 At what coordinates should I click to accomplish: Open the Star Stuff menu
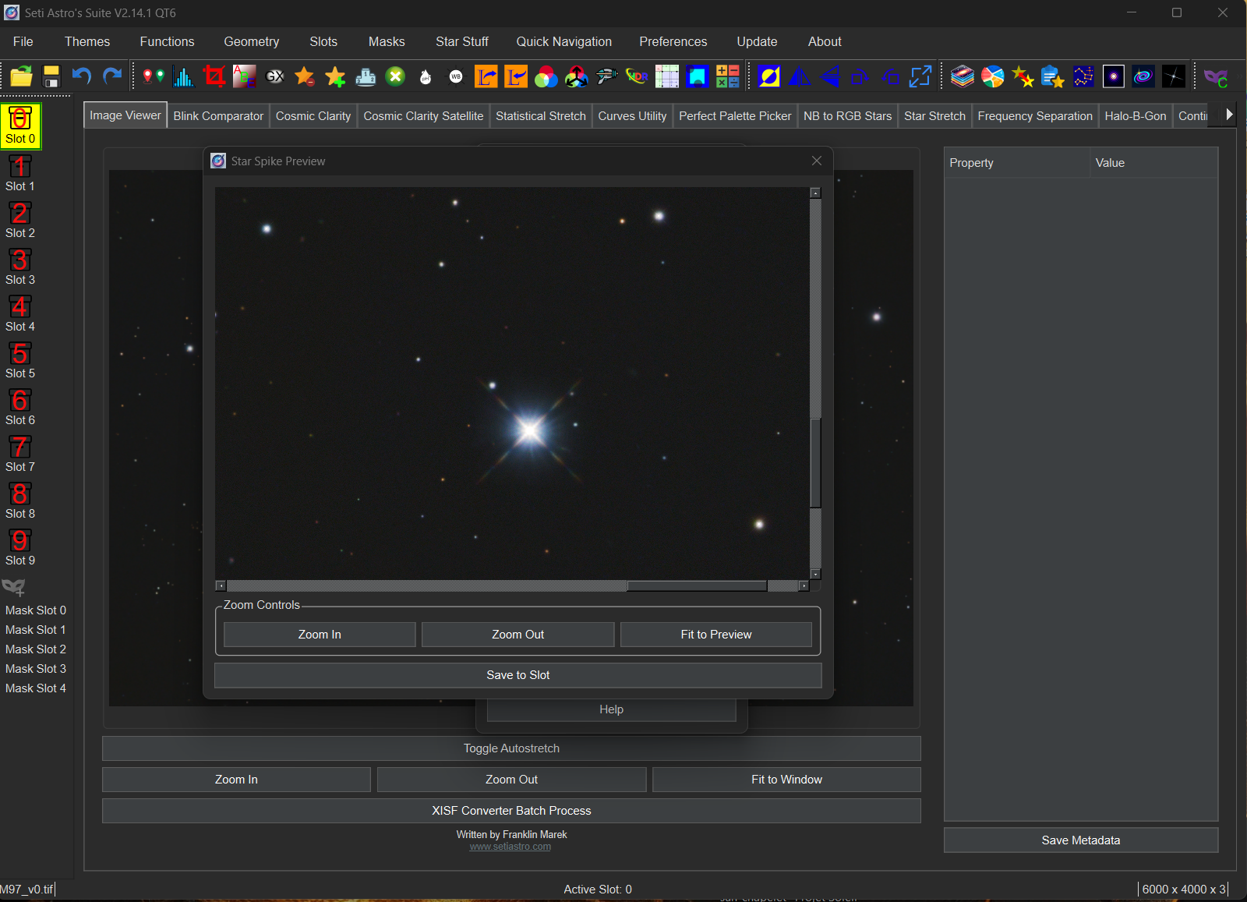coord(461,41)
